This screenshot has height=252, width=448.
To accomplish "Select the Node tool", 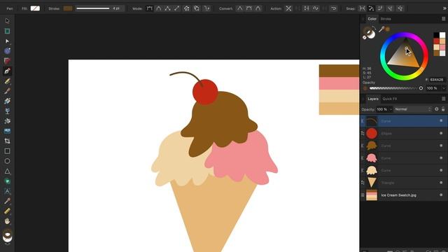I will (x=7, y=41).
